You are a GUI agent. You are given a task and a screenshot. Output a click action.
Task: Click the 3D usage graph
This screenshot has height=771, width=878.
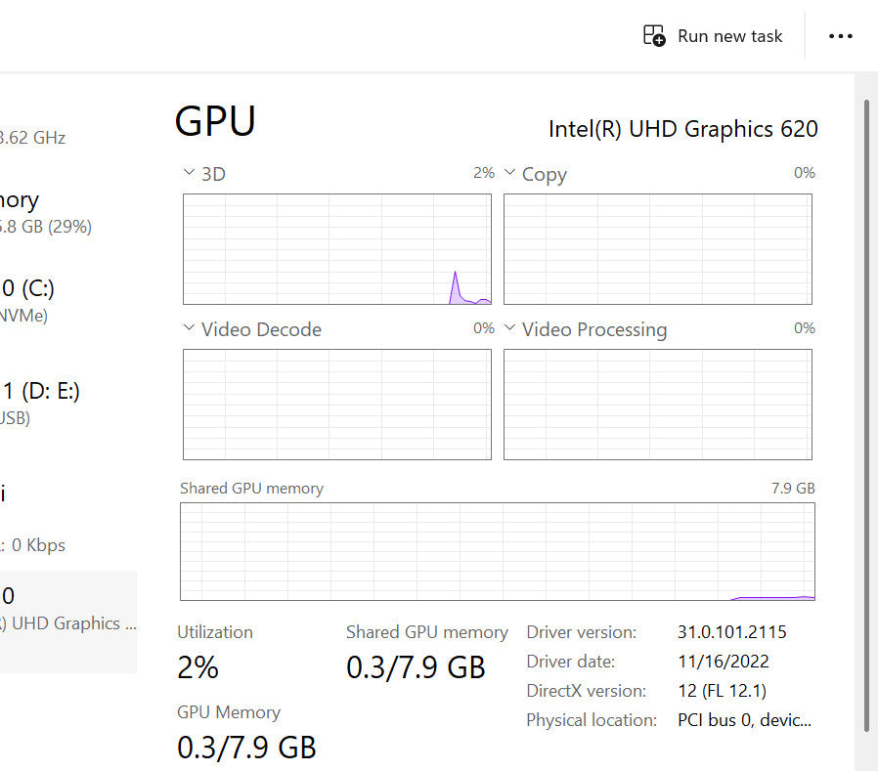(336, 249)
